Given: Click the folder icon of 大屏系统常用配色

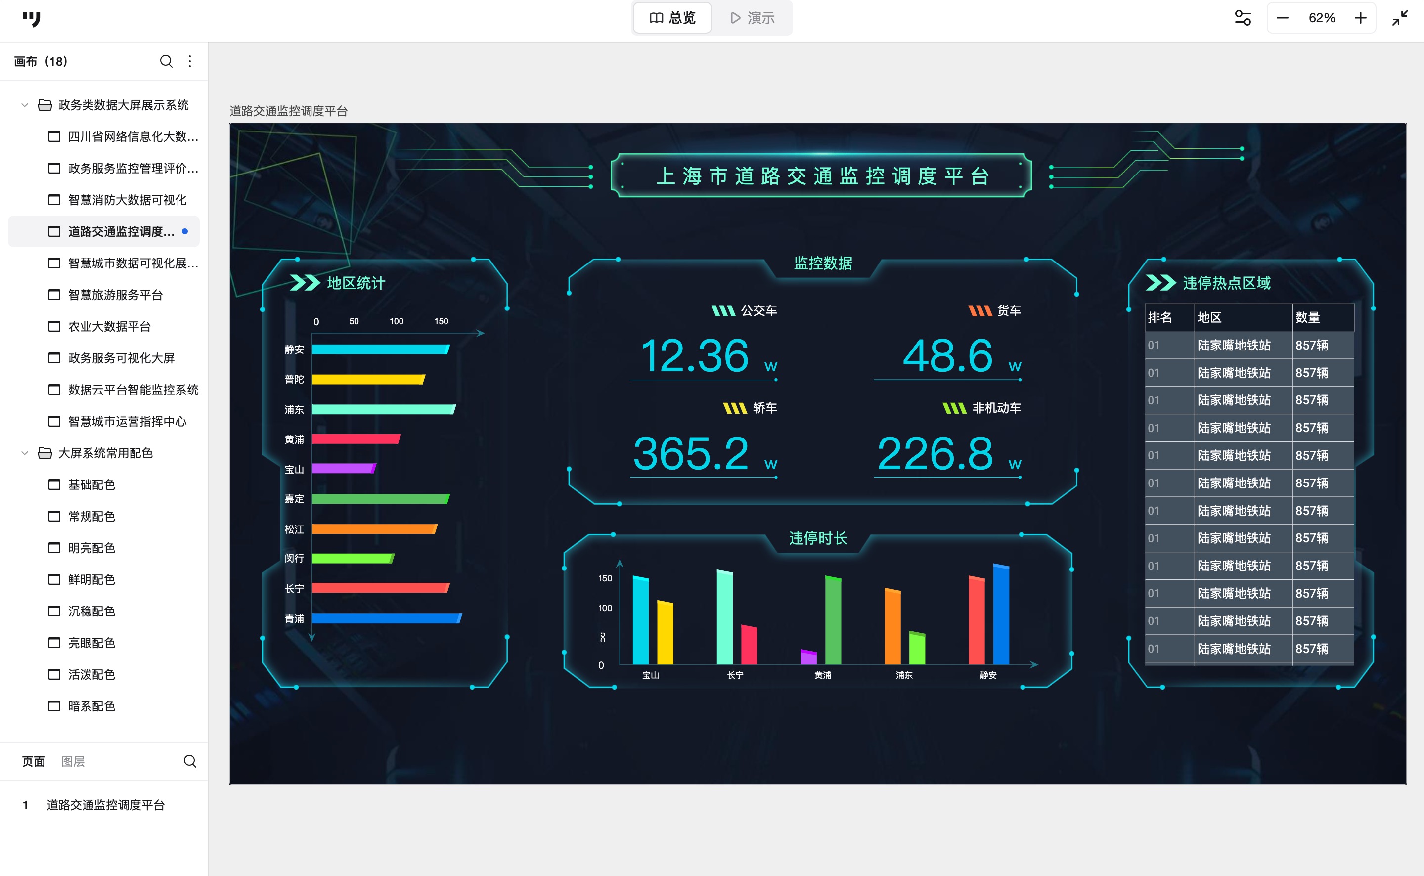Looking at the screenshot, I should click(x=44, y=453).
